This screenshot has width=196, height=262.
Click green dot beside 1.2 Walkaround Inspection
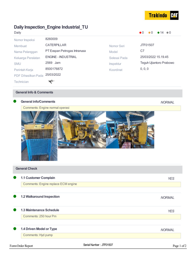[x=15, y=196]
